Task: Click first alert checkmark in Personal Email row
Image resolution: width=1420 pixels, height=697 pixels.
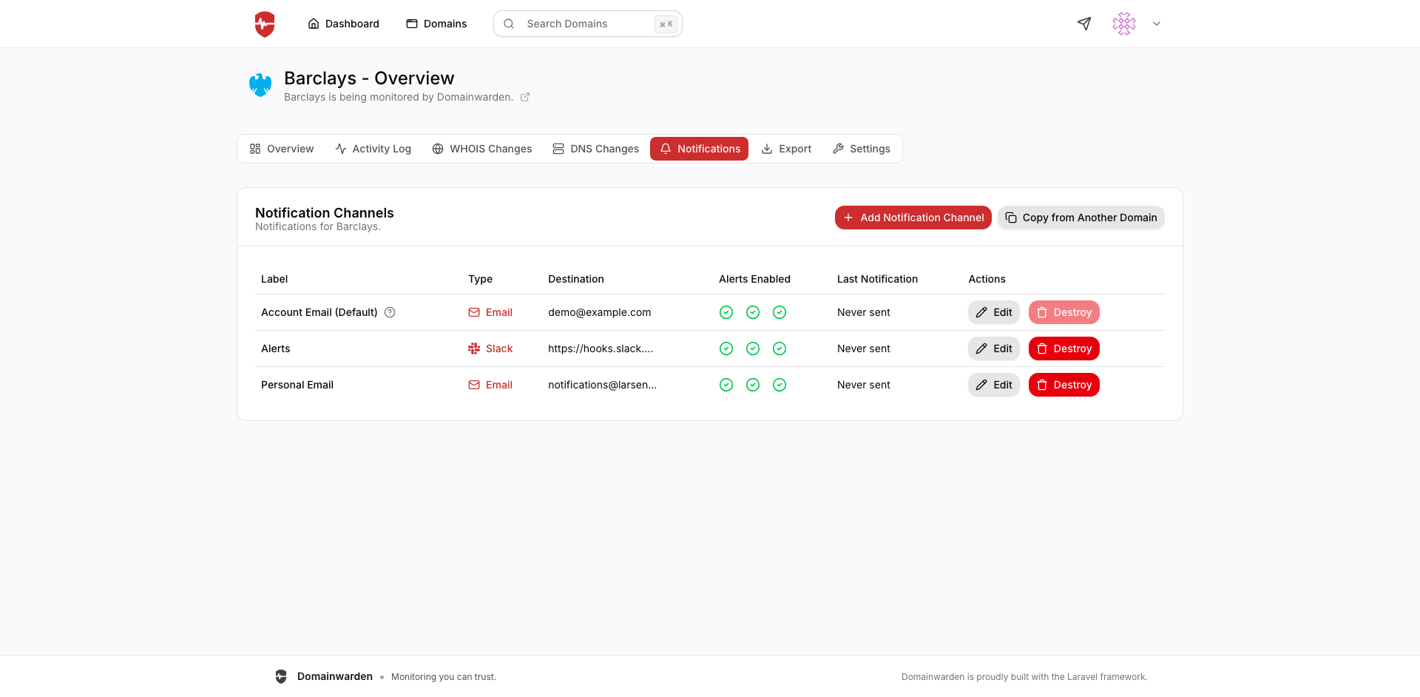Action: tap(726, 385)
